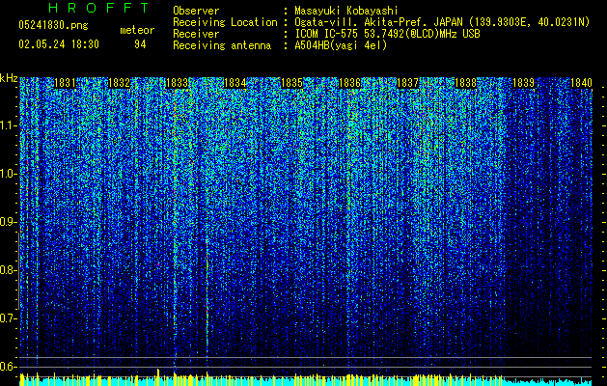Click the Observer label

point(196,11)
